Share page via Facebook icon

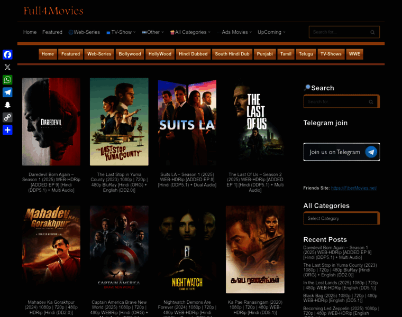pos(7,54)
